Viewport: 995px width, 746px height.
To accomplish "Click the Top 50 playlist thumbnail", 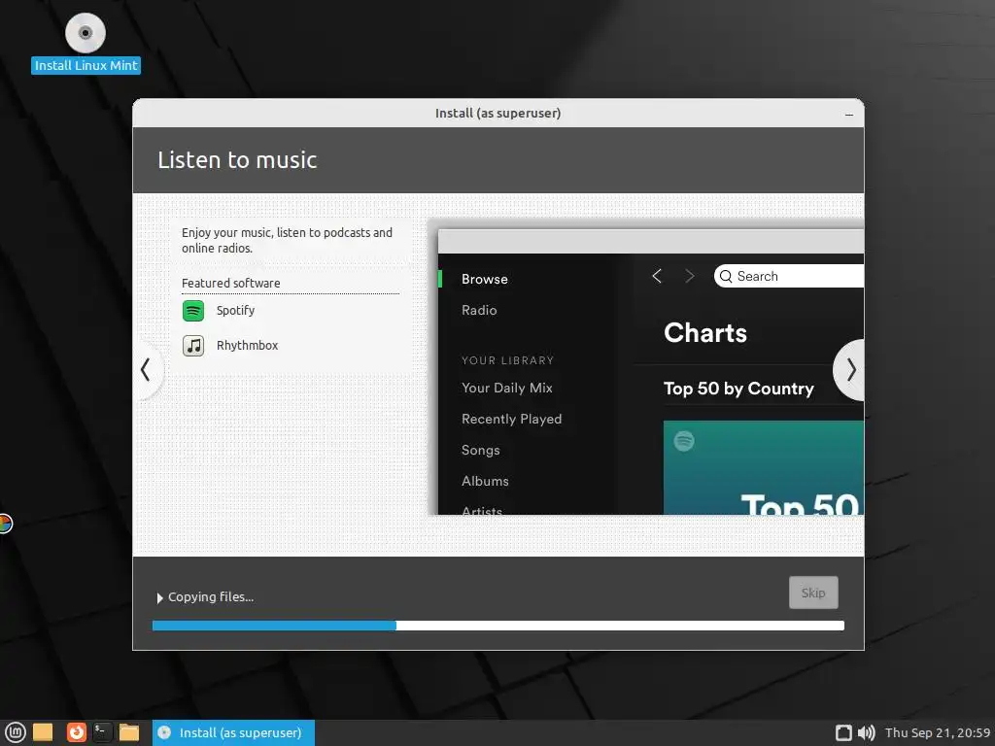I will click(764, 467).
